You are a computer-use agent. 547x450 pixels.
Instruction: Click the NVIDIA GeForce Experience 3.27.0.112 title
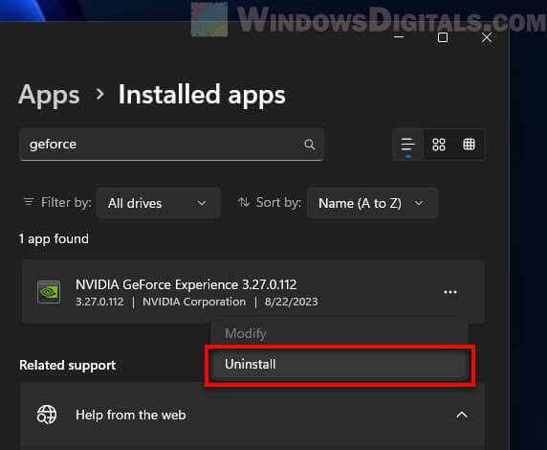186,284
